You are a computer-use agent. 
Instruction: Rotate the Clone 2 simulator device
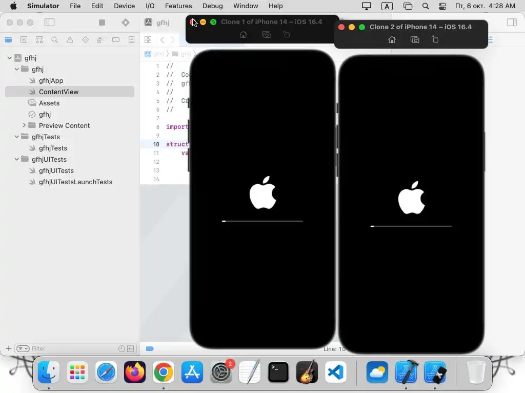click(435, 39)
